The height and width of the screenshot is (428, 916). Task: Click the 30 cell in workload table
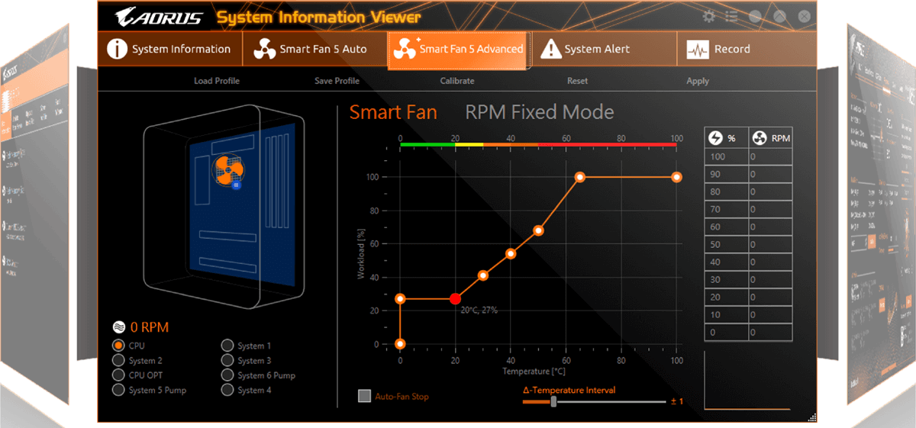click(x=726, y=280)
